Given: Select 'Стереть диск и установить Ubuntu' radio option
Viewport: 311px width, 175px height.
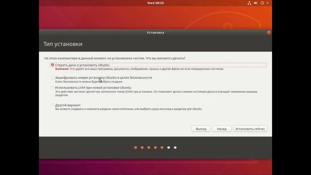Looking at the screenshot, I should pos(52,65).
